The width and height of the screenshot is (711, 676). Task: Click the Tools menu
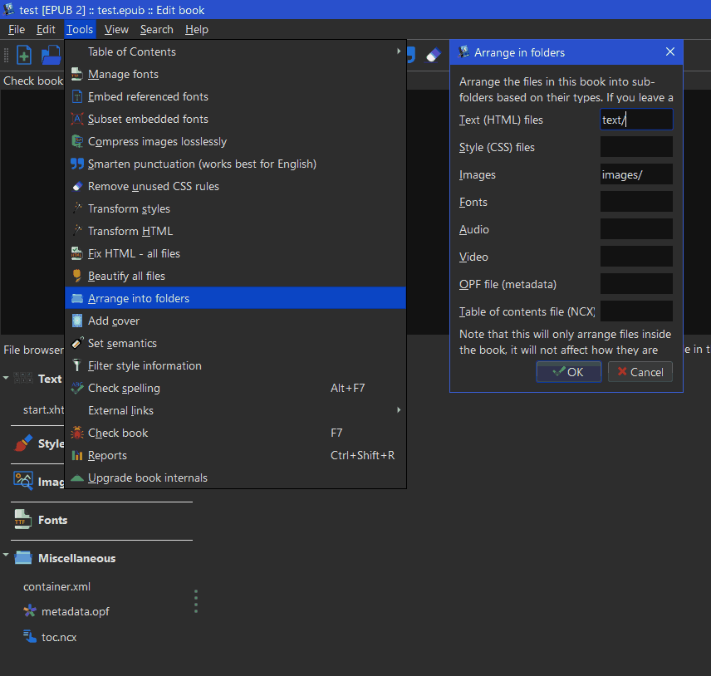(x=80, y=29)
